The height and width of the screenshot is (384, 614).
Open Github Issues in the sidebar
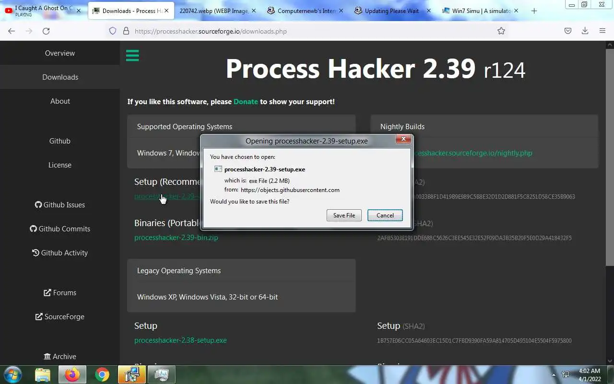[x=60, y=205]
